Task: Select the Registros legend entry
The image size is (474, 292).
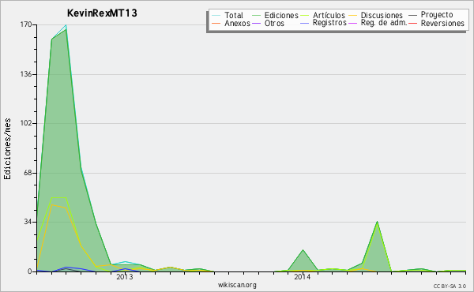Action: tap(329, 23)
